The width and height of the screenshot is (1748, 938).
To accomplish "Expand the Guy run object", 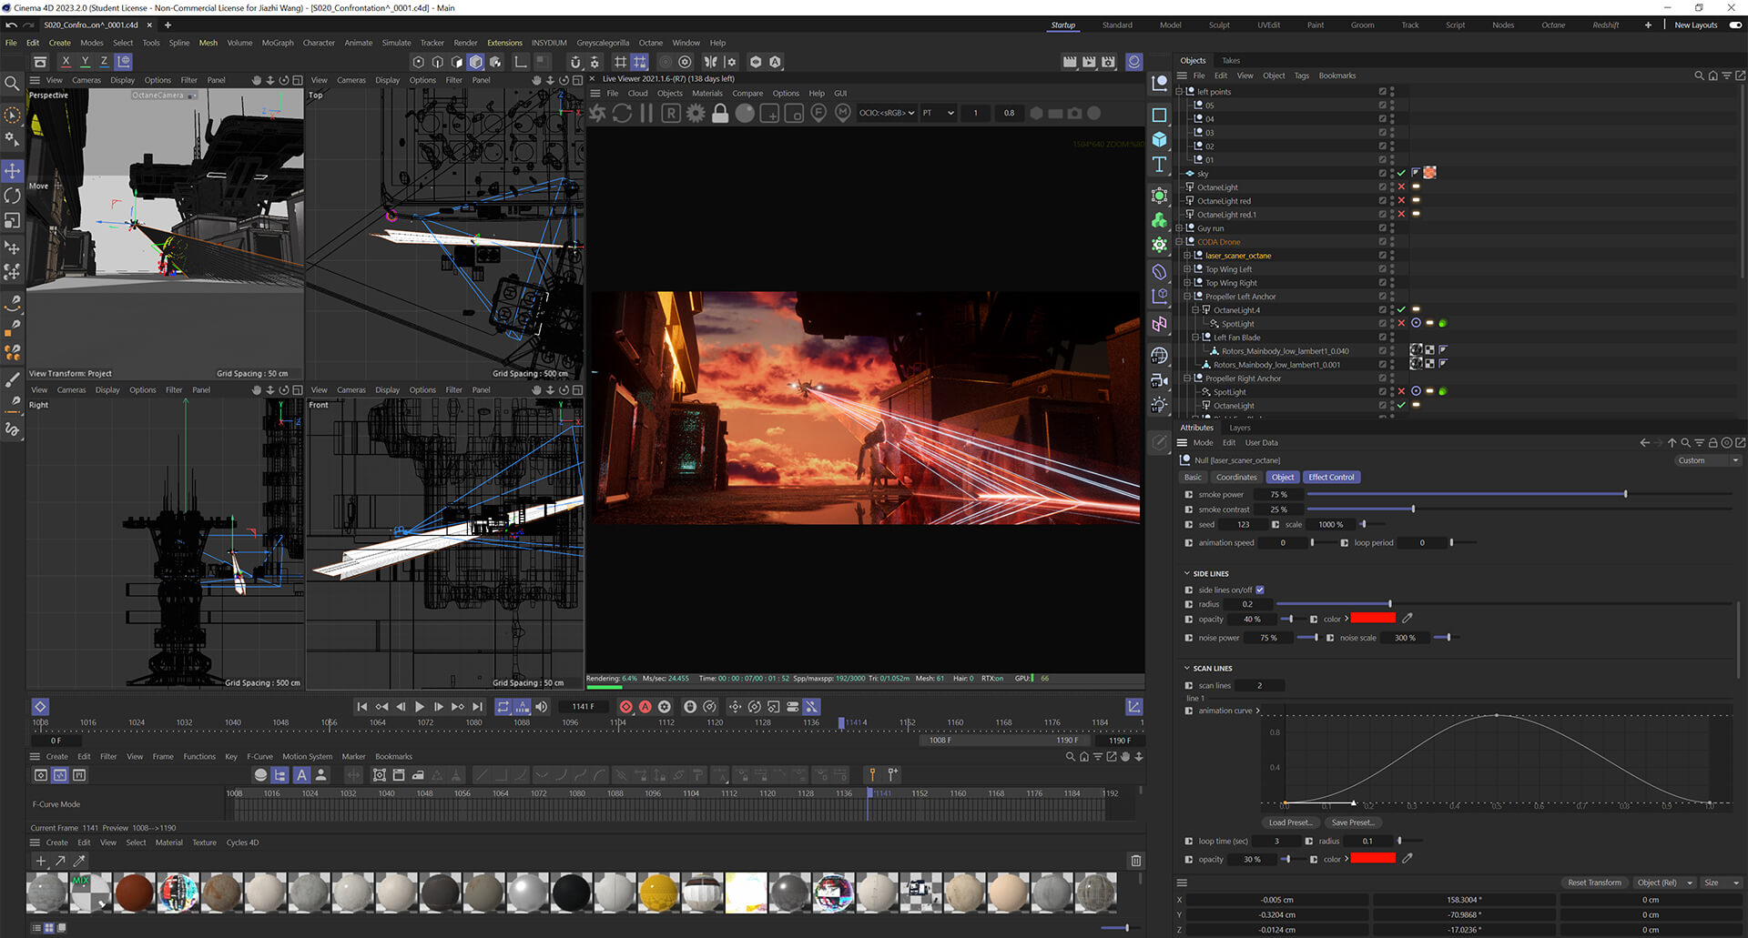I will (x=1180, y=227).
